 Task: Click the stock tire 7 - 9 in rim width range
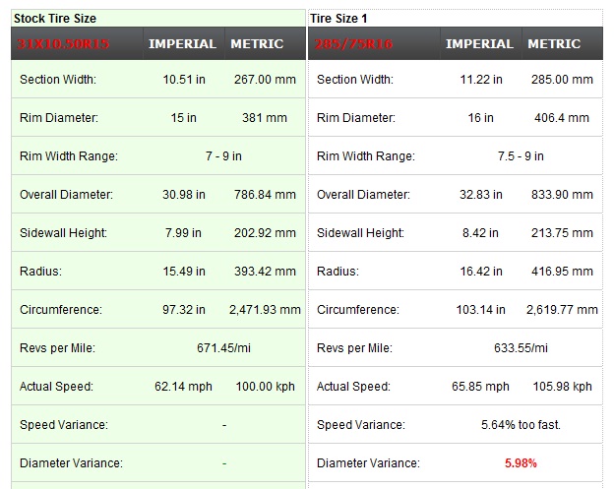223,156
